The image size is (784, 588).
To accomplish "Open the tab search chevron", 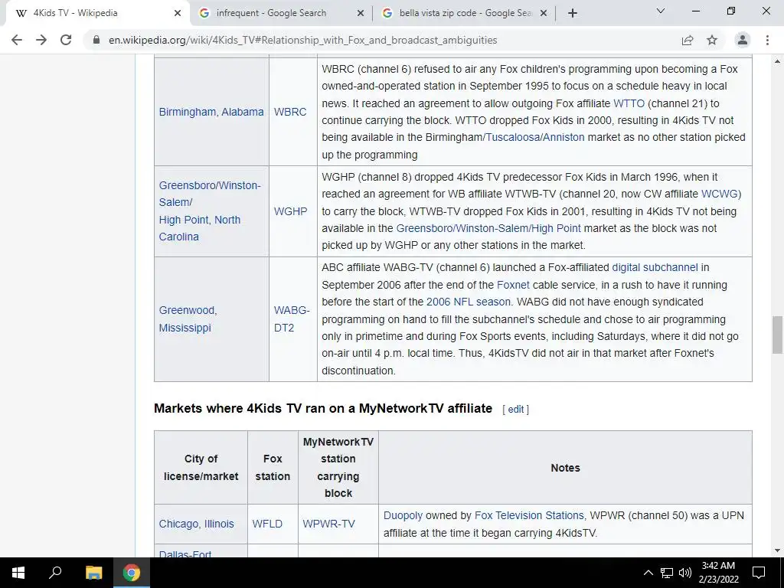I will 661,11.
